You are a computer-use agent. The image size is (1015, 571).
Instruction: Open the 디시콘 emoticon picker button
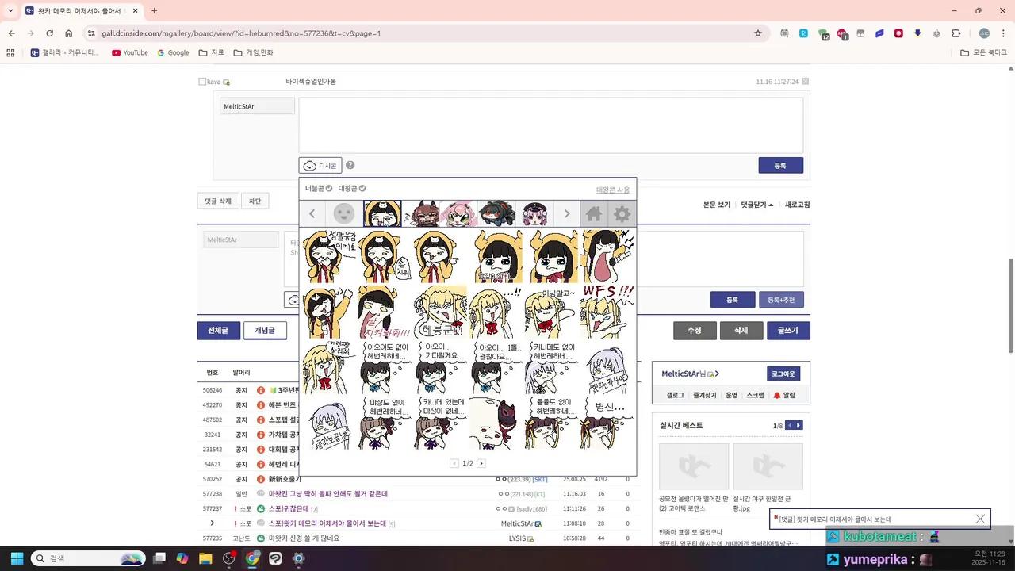tap(320, 166)
